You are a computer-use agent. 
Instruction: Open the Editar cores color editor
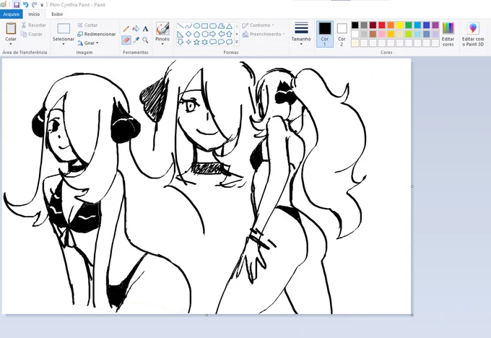pyautogui.click(x=448, y=35)
